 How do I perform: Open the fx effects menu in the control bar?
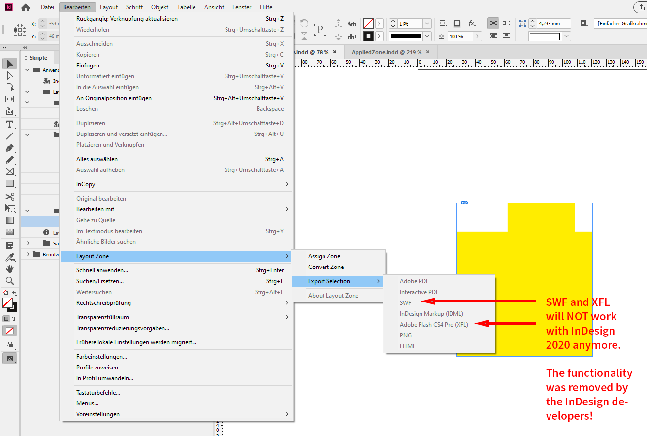coord(471,23)
